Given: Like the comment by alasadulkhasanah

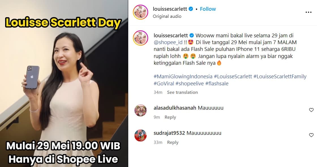Looking at the screenshot, I should click(311, 110).
